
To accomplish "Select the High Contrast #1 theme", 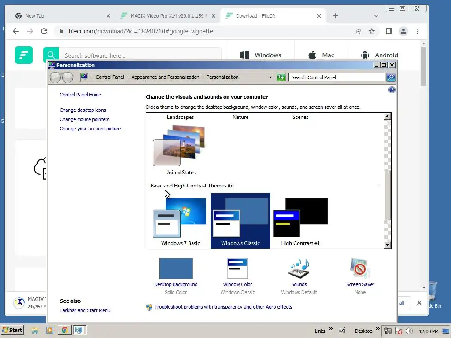I will [300, 221].
